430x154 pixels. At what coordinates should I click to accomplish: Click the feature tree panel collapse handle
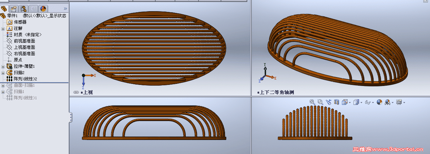(x=71, y=117)
